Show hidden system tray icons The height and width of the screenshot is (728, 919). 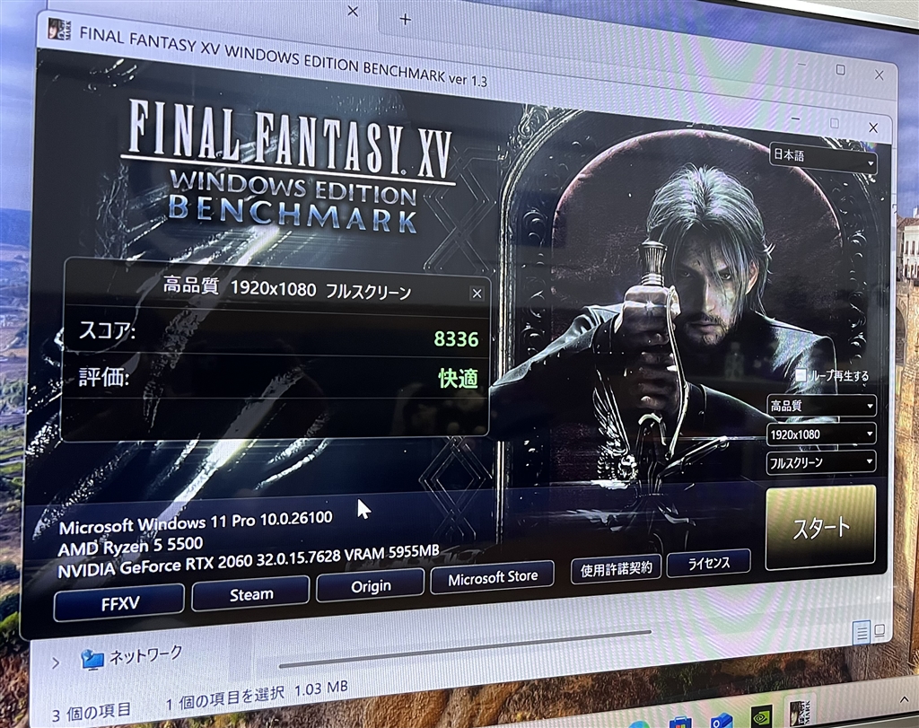904,699
